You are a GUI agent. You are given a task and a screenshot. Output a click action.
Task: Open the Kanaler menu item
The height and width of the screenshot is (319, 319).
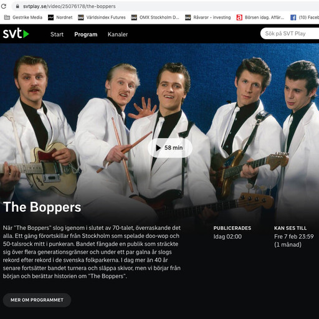coord(118,34)
